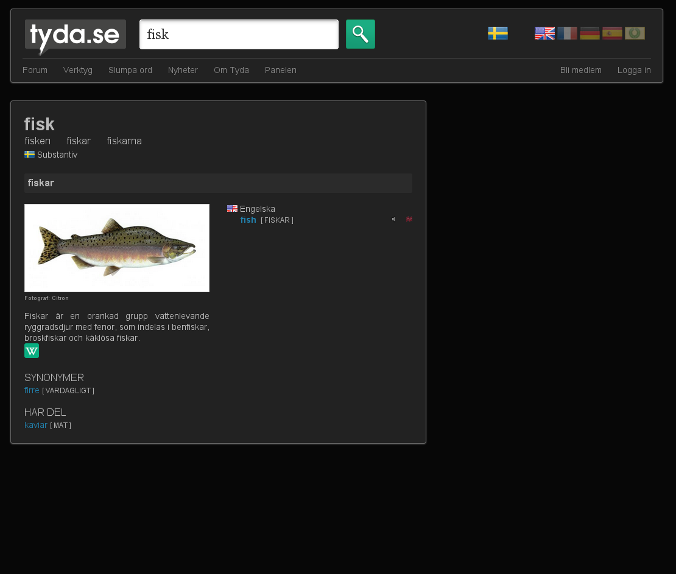Open the green Wikipedia W icon
The height and width of the screenshot is (574, 676).
coord(32,351)
